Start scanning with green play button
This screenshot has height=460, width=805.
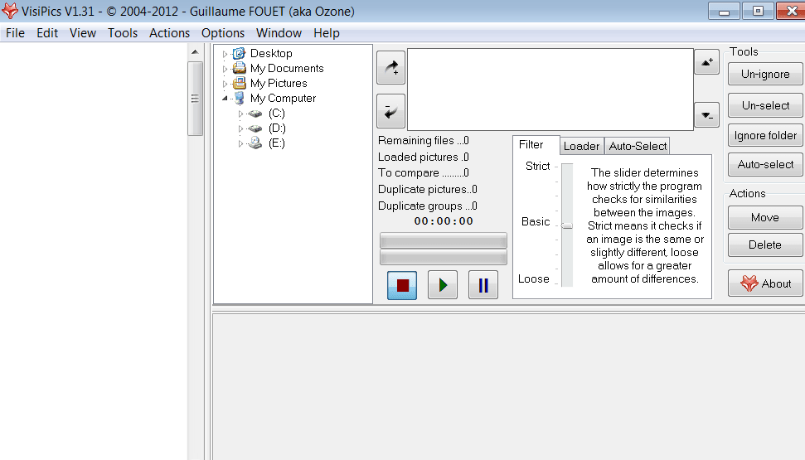443,285
